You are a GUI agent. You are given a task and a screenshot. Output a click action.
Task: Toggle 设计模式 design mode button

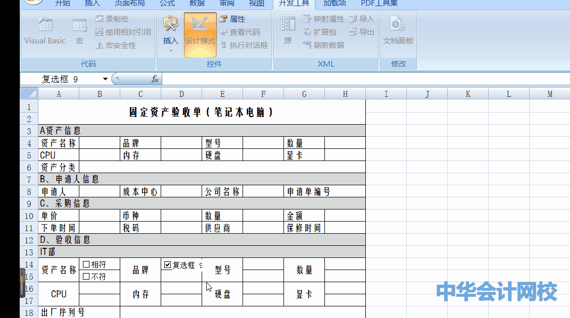[200, 33]
